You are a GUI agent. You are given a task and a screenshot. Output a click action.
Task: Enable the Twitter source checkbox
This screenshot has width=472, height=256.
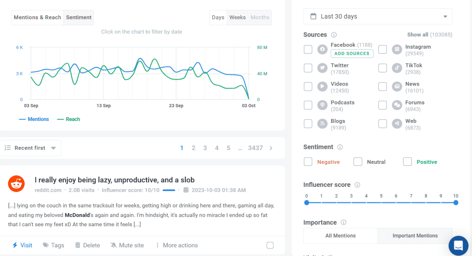pyautogui.click(x=308, y=68)
